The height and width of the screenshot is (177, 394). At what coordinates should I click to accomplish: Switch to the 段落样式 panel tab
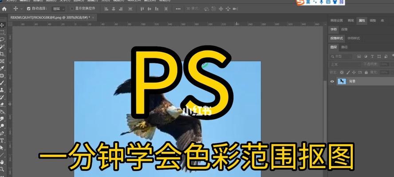(x=337, y=38)
